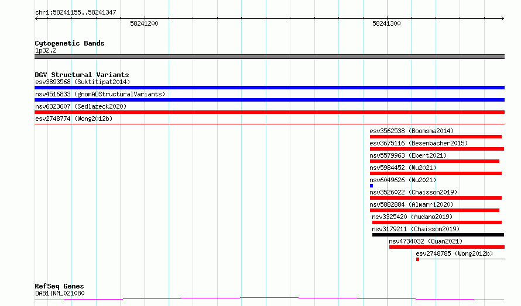Viewport: 521px width, 306px height.
Task: Click the chr1:58241155..58241347 region text
Action: coord(76,12)
